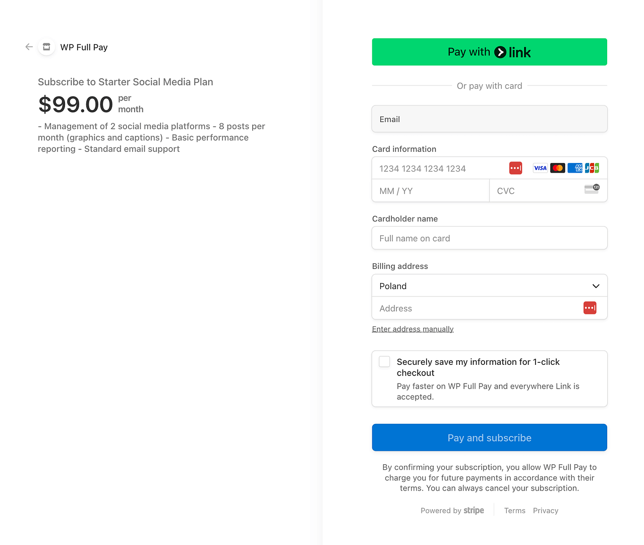Screen dimensions: 644x545
Task: Click the back arrow icon
Action: pyautogui.click(x=29, y=47)
